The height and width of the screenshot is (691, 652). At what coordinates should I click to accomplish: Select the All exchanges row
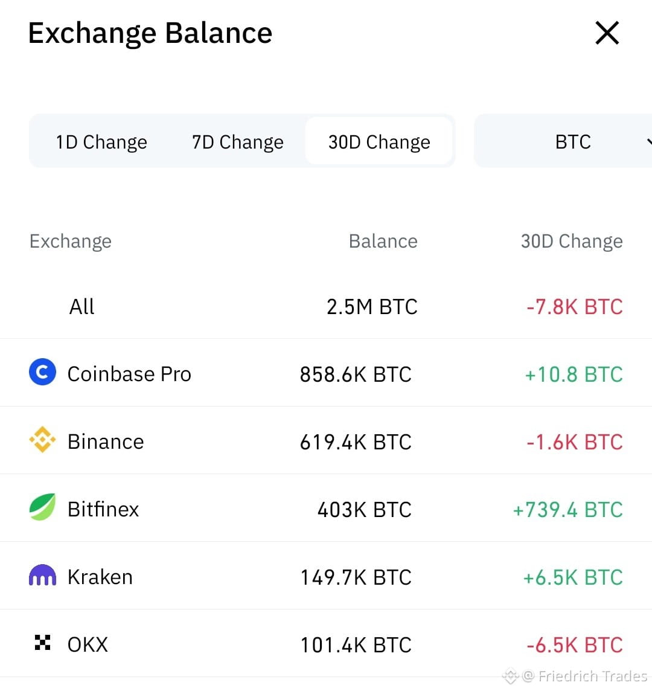pyautogui.click(x=326, y=306)
